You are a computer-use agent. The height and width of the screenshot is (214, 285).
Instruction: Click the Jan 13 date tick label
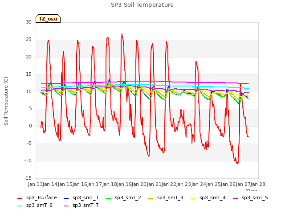click(x=35, y=184)
